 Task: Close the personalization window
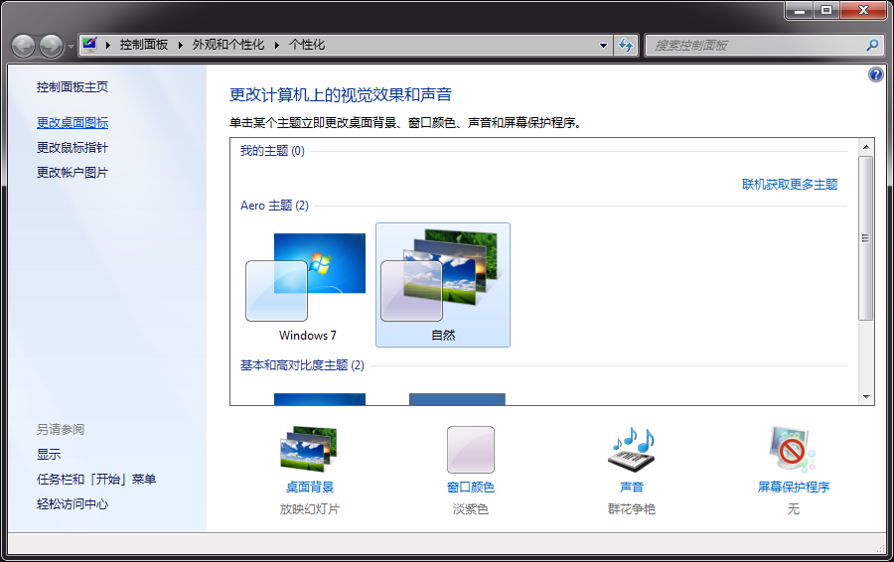click(863, 10)
